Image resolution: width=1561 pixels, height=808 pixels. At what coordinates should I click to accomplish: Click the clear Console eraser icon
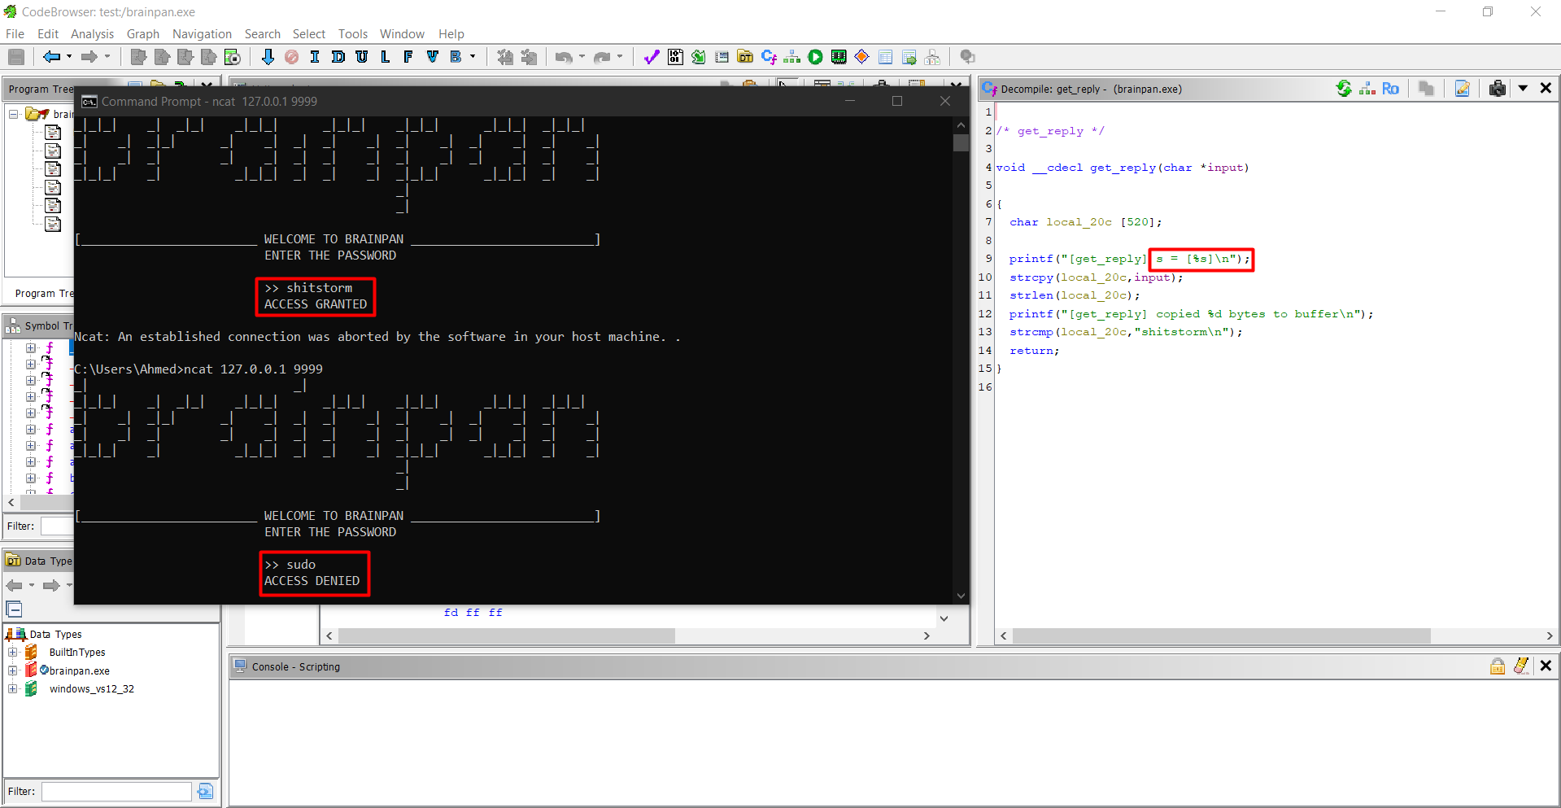click(1521, 666)
